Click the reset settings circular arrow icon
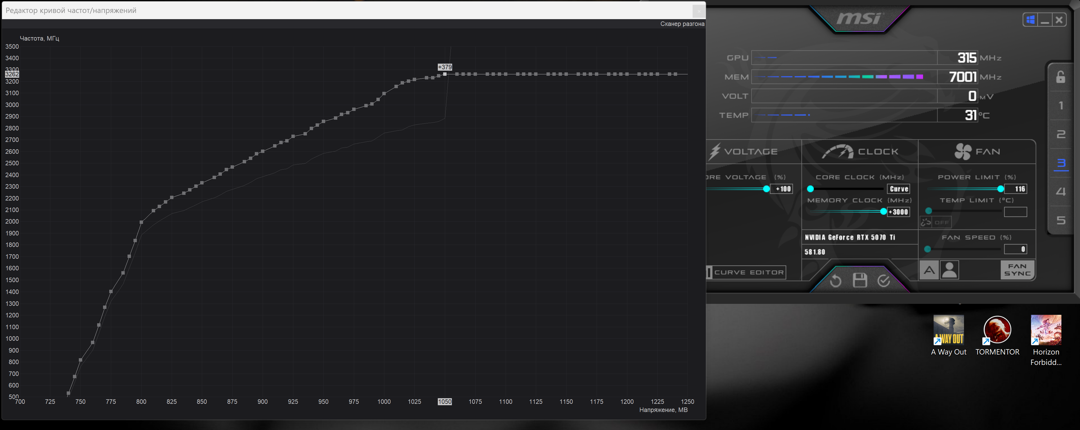Image resolution: width=1080 pixels, height=430 pixels. pyautogui.click(x=835, y=281)
